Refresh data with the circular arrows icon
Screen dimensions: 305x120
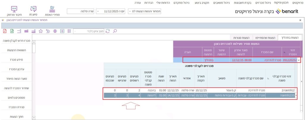coord(108,31)
